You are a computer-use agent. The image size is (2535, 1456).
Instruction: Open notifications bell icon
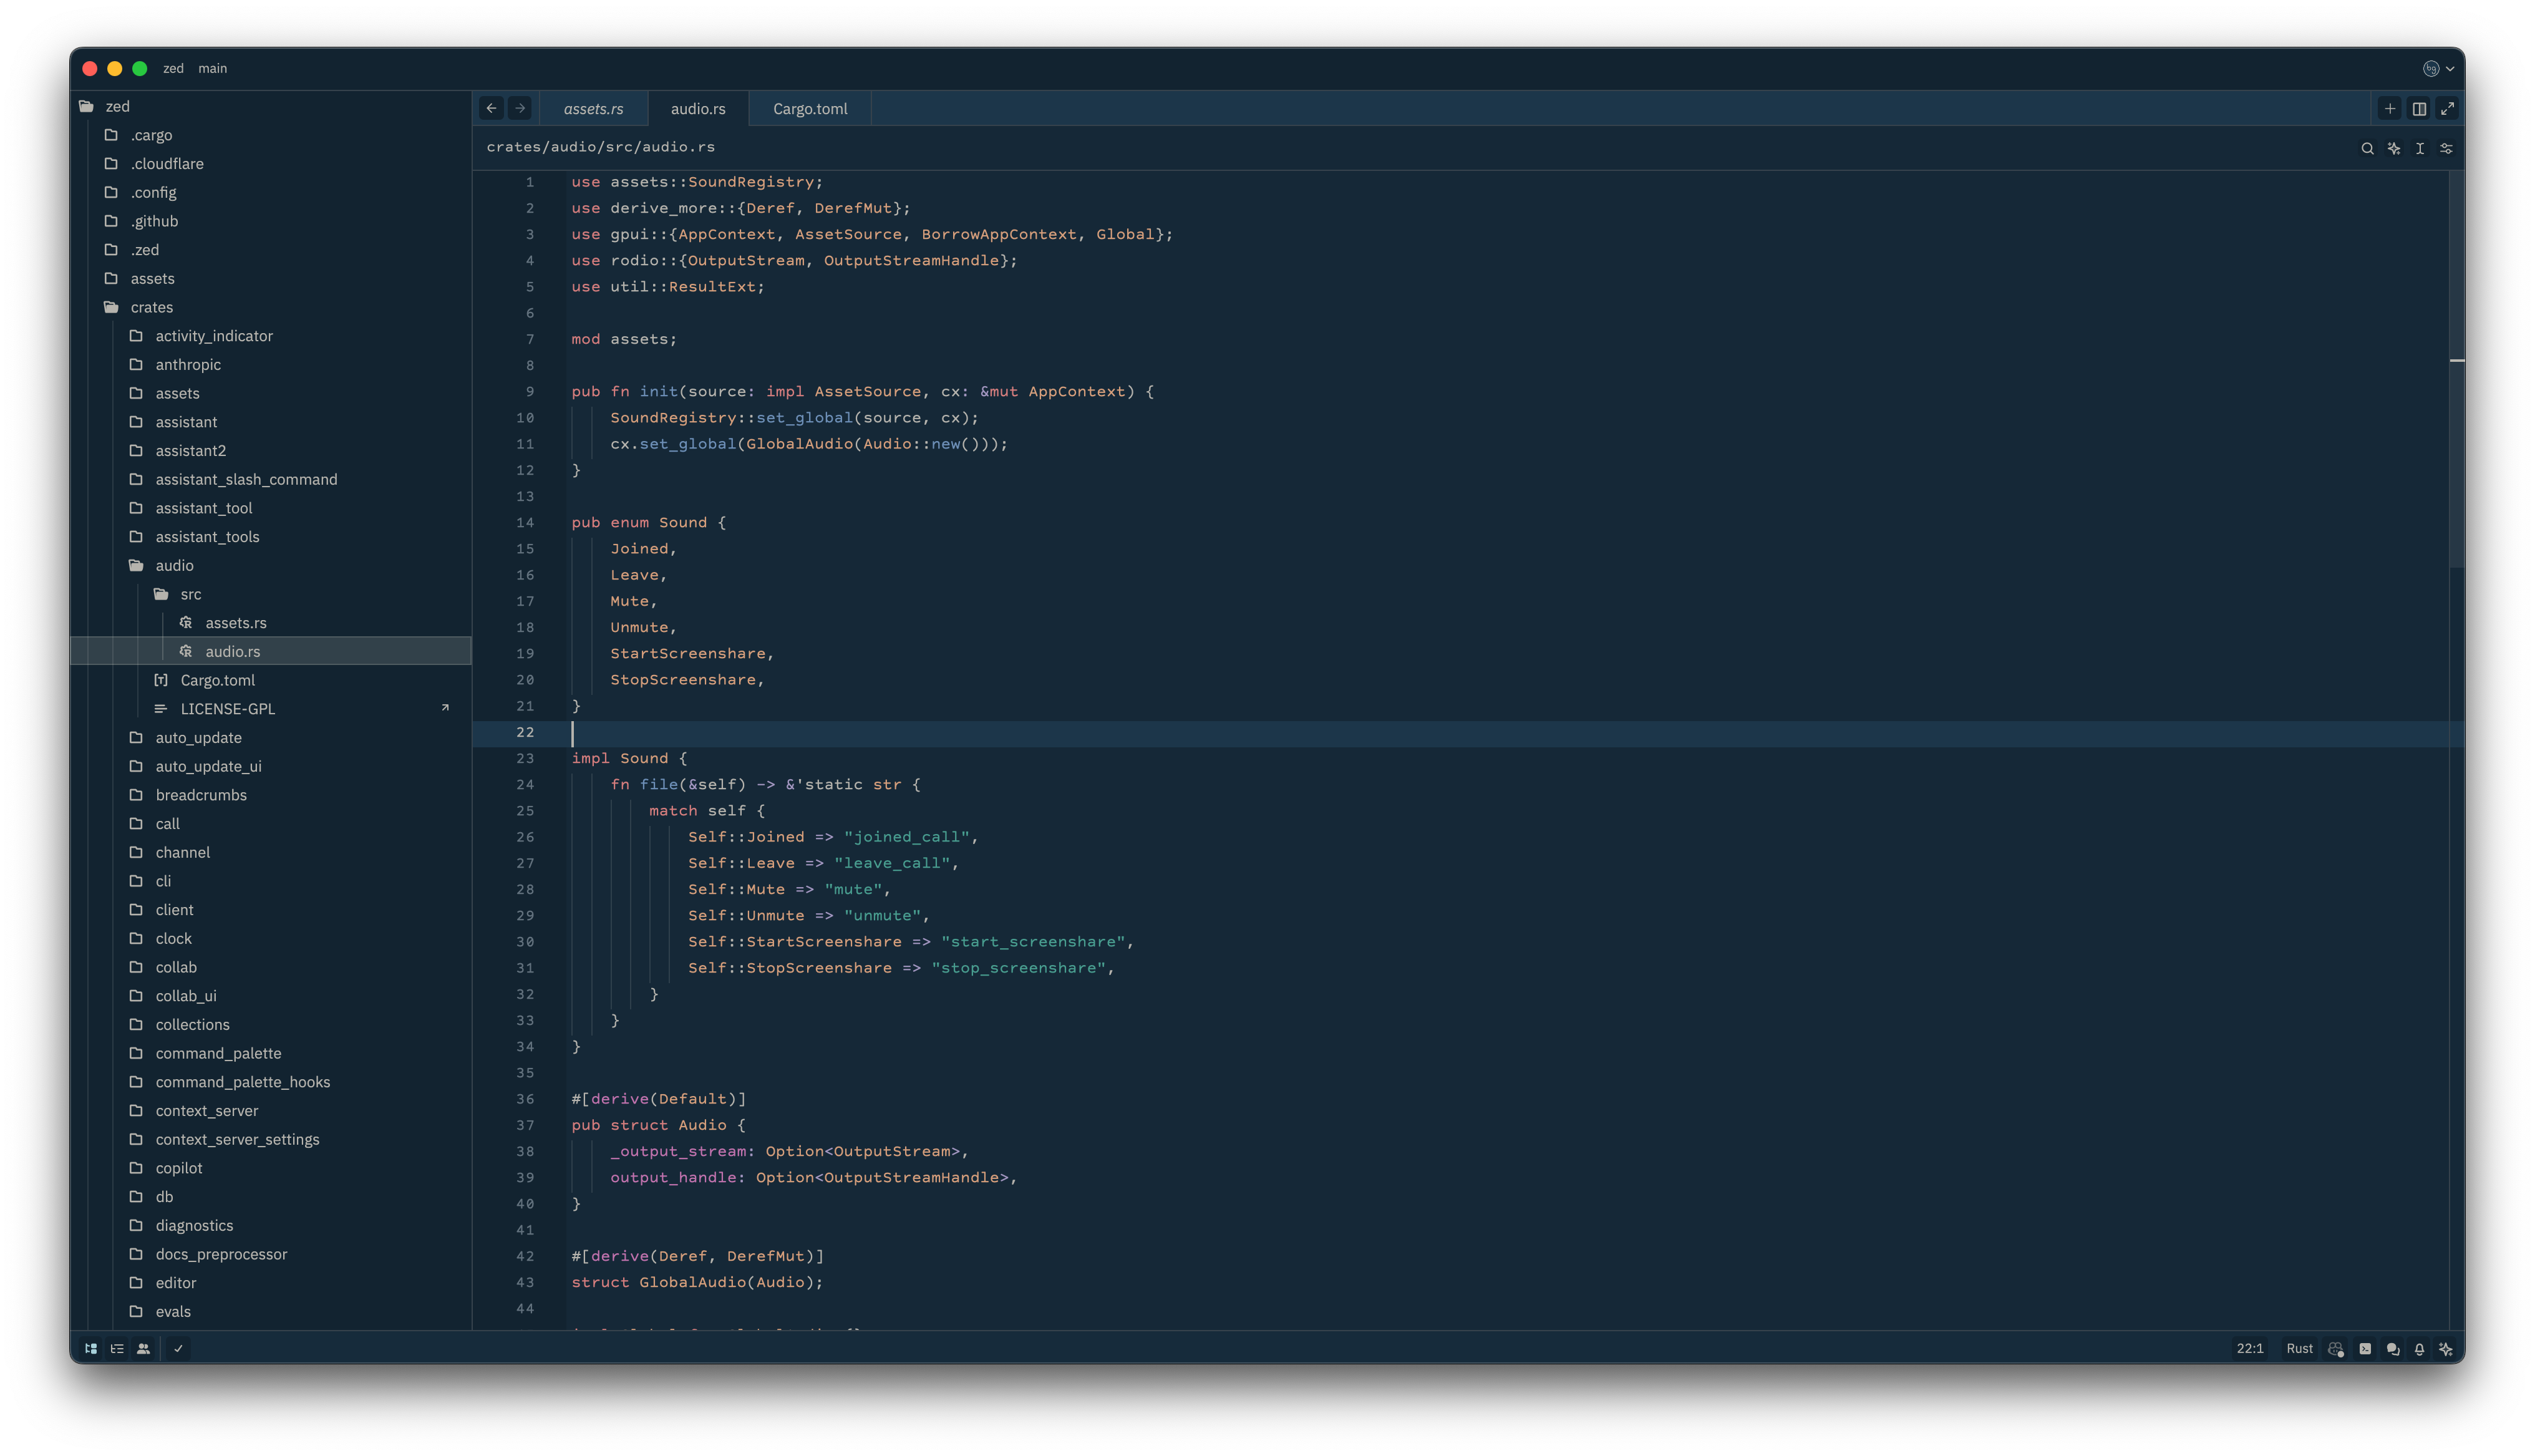[x=2419, y=1348]
